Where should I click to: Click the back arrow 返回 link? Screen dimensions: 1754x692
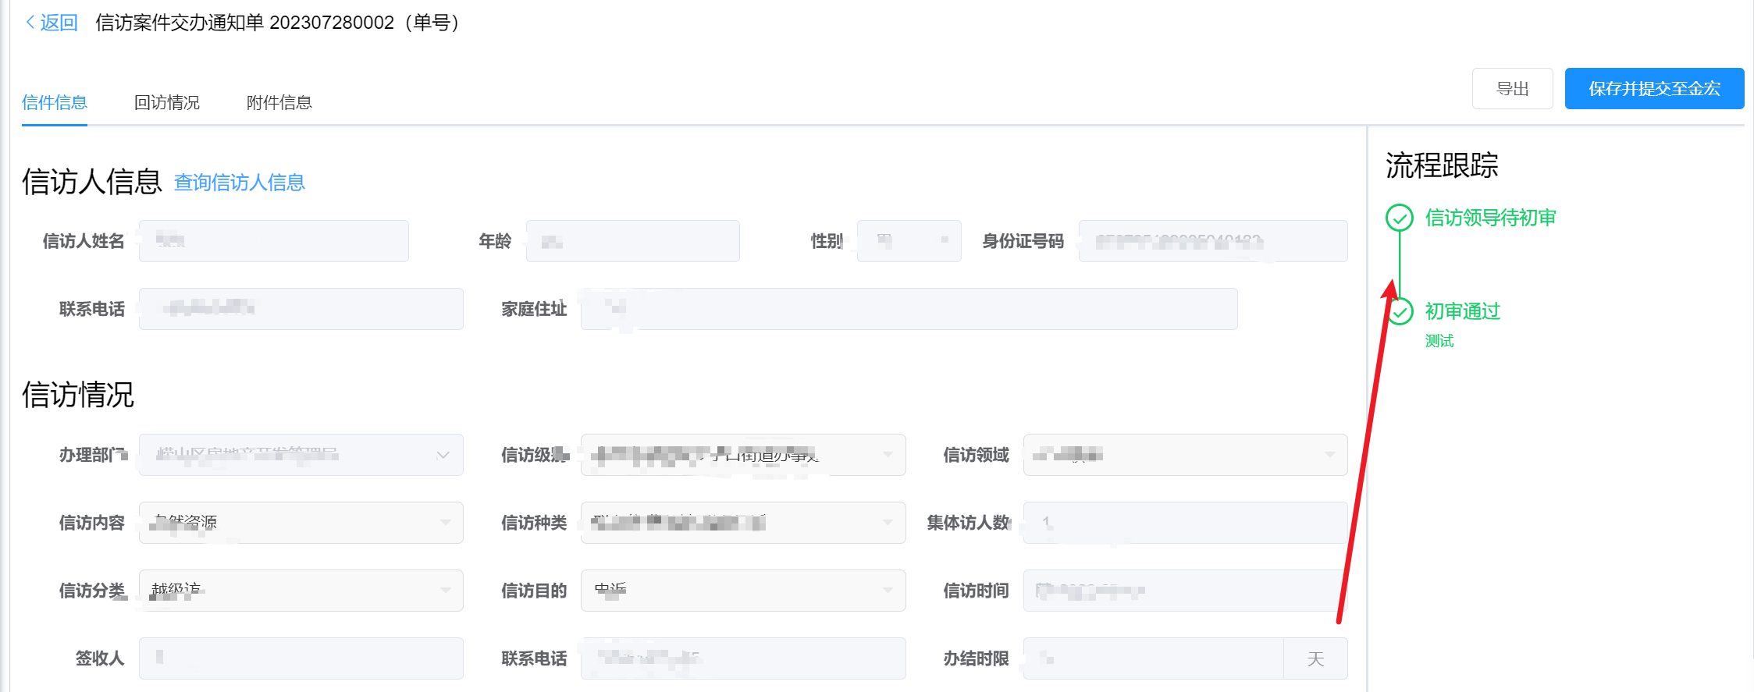(x=52, y=23)
